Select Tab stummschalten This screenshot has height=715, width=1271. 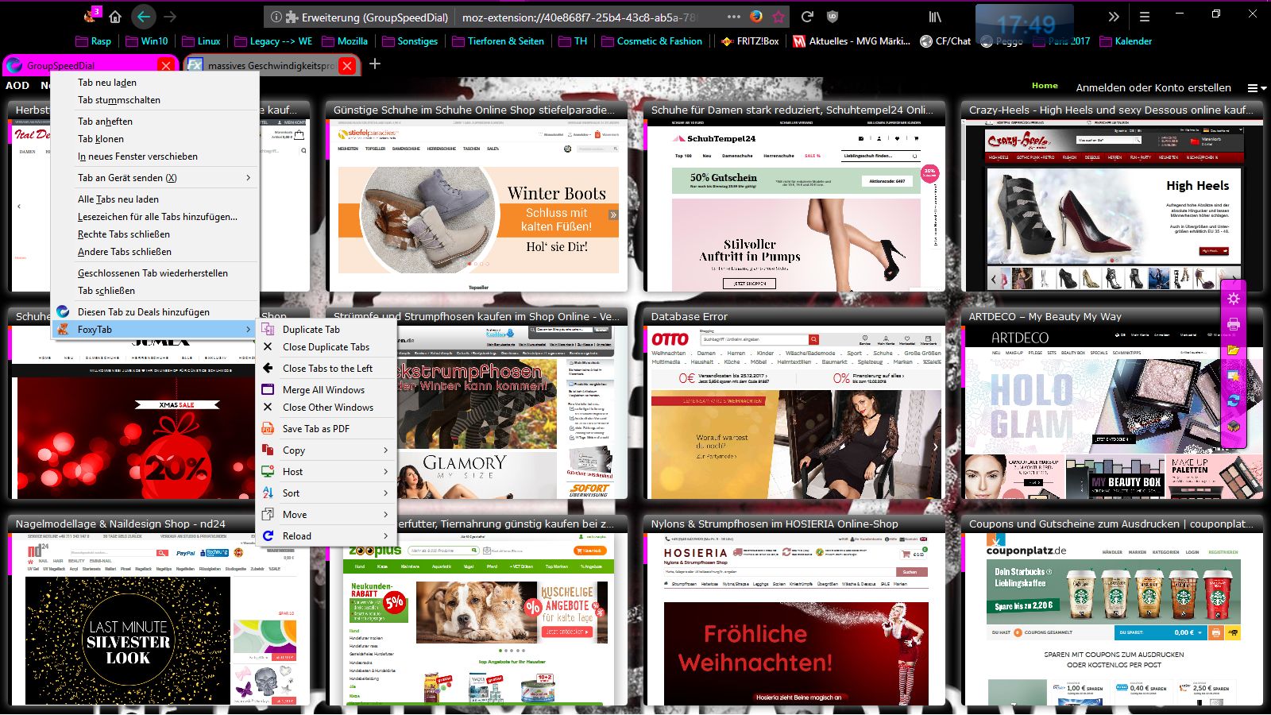pos(155,99)
